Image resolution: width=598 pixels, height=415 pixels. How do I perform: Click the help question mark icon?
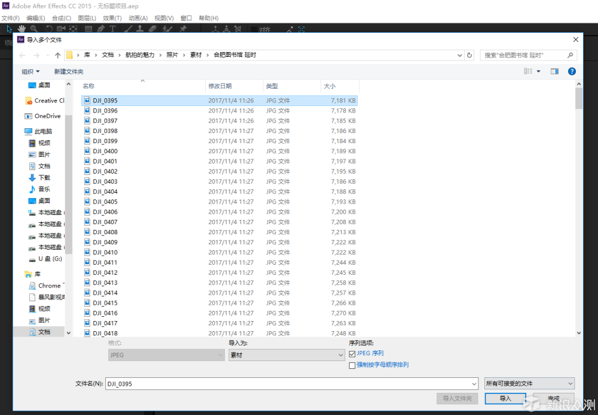point(572,71)
